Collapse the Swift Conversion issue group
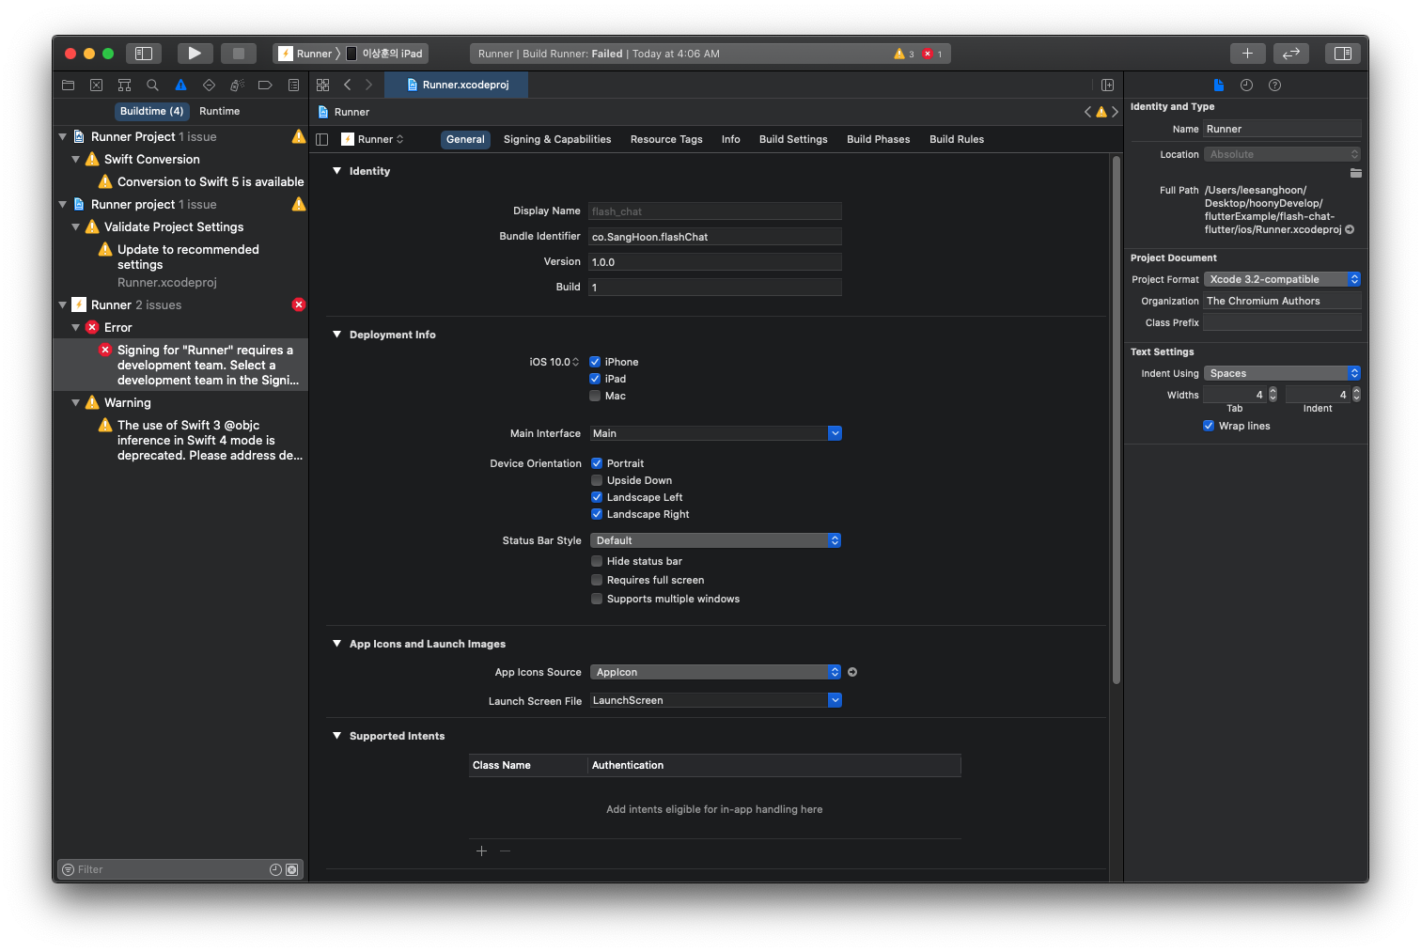Viewport: 1421px width, 952px height. pos(75,159)
